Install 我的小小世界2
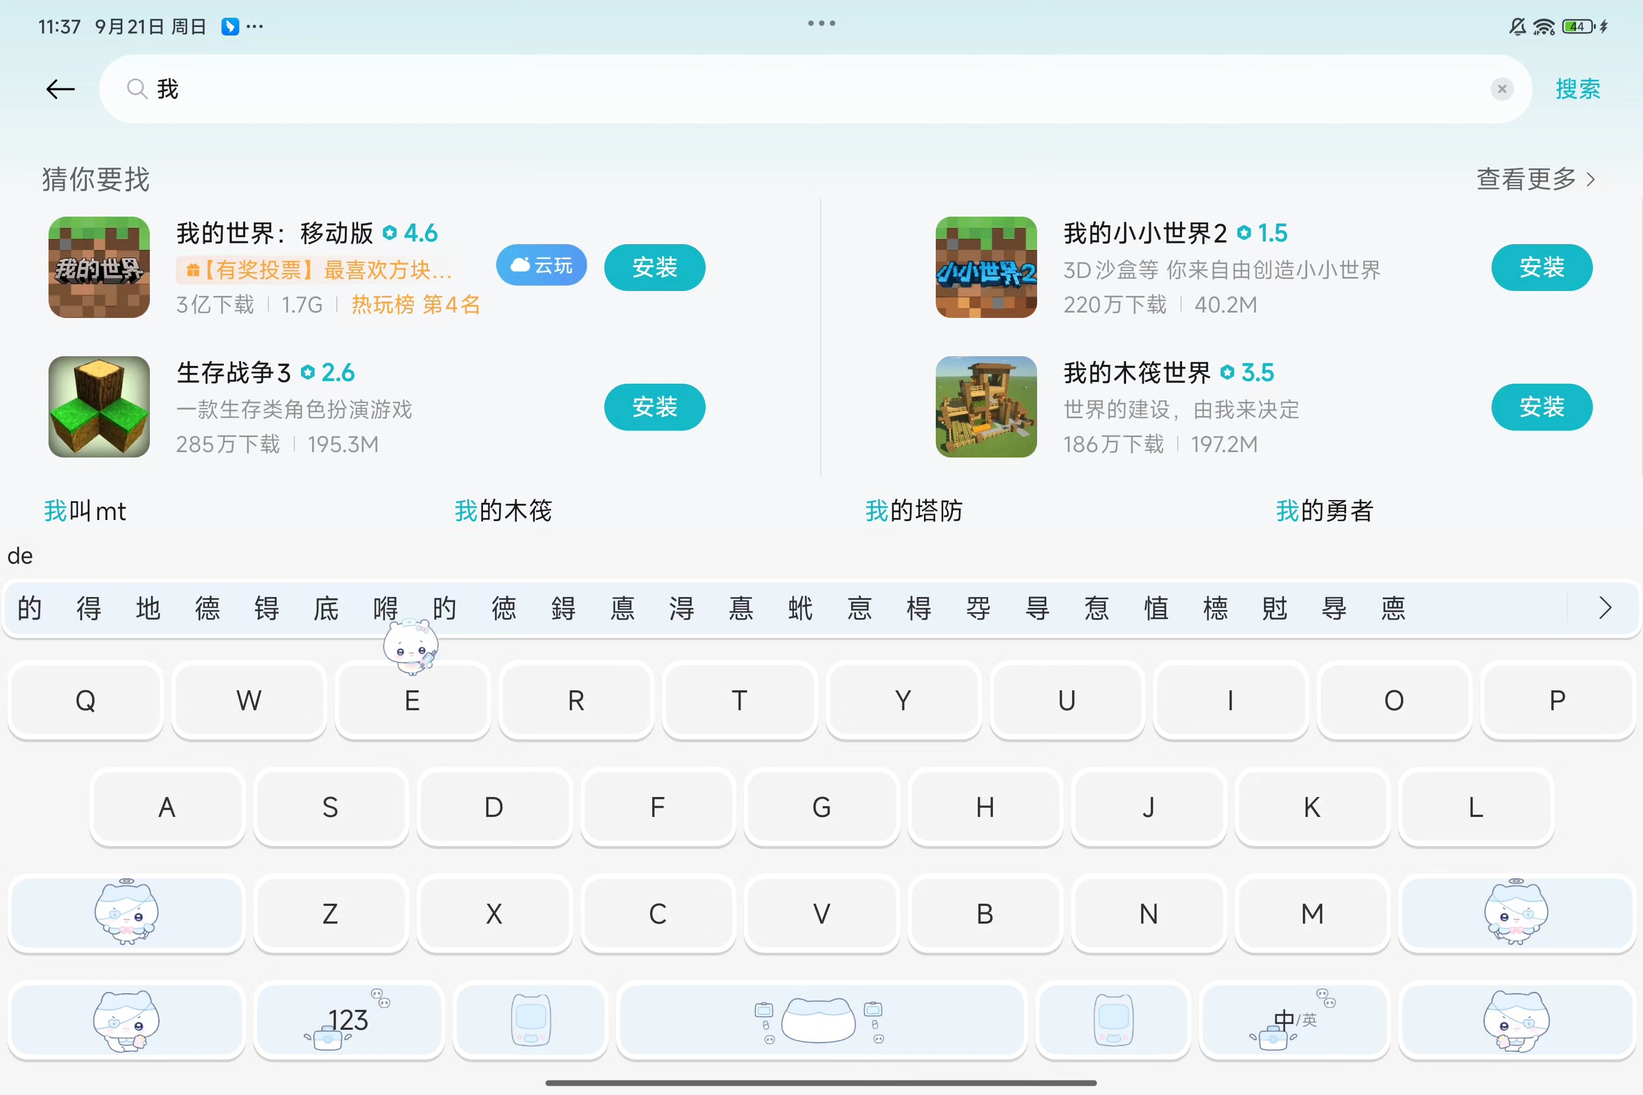This screenshot has width=1643, height=1095. click(x=1542, y=267)
